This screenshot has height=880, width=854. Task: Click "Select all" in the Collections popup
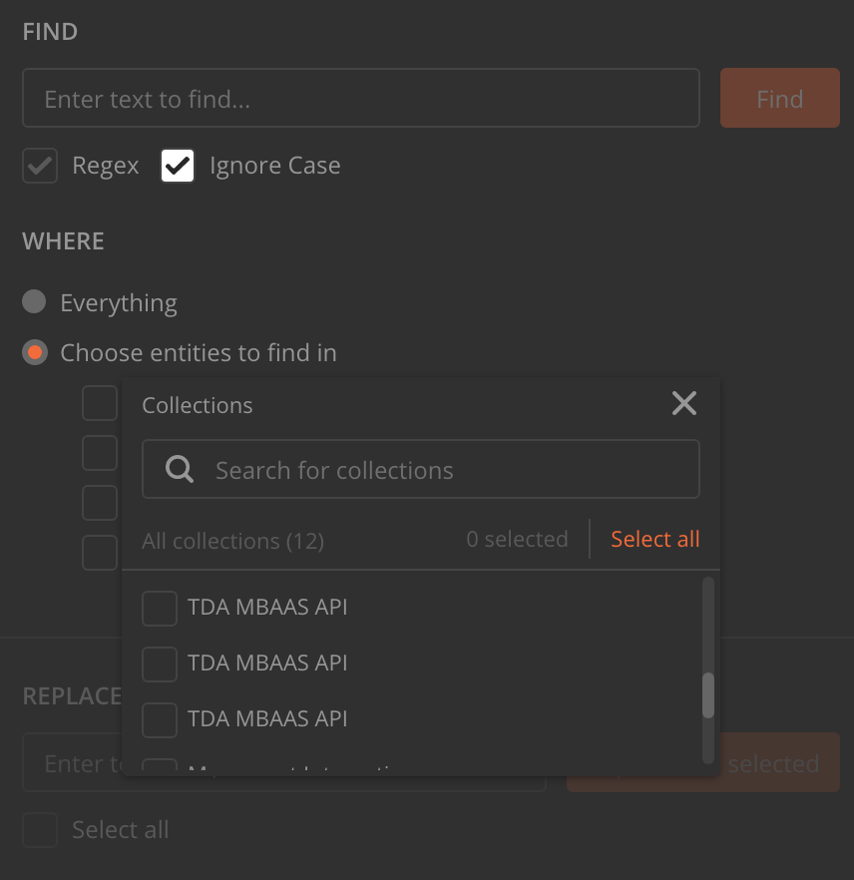tap(654, 539)
